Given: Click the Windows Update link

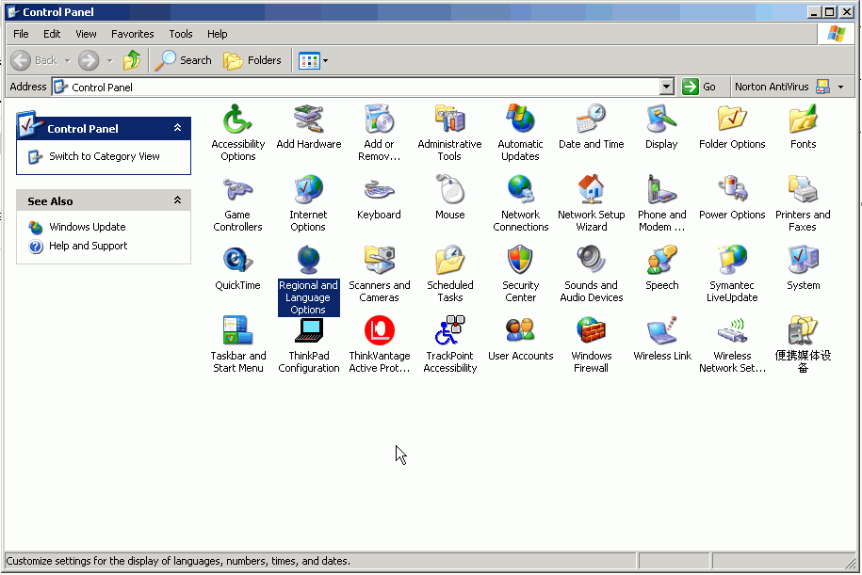Looking at the screenshot, I should pyautogui.click(x=87, y=227).
